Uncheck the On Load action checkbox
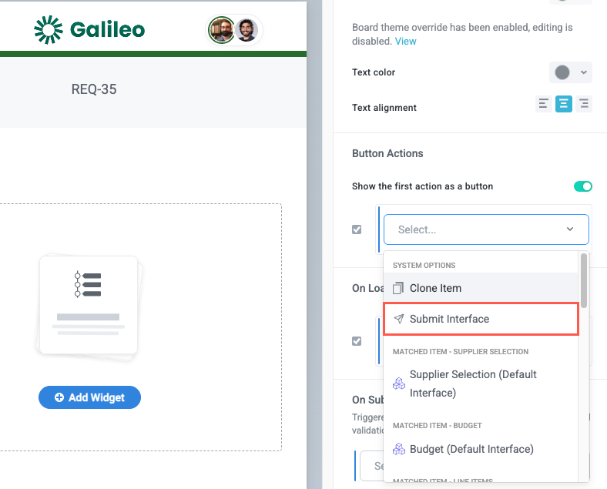 [x=357, y=341]
